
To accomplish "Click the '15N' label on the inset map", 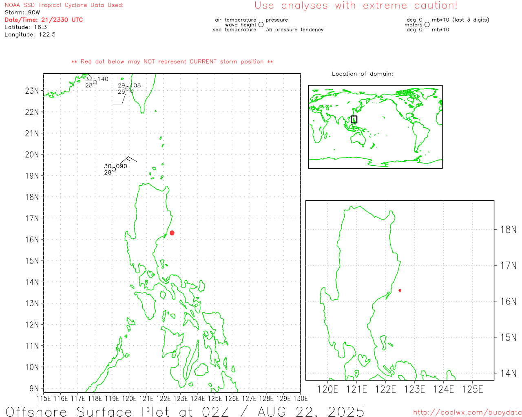I will point(509,338).
